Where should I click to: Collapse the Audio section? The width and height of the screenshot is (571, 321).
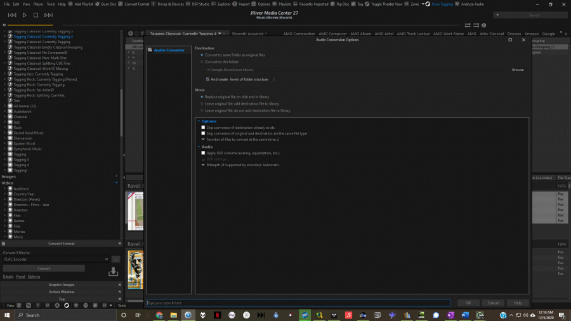click(x=199, y=147)
